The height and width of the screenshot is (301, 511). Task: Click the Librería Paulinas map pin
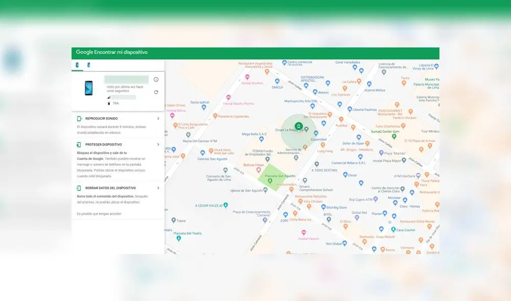pos(350,109)
